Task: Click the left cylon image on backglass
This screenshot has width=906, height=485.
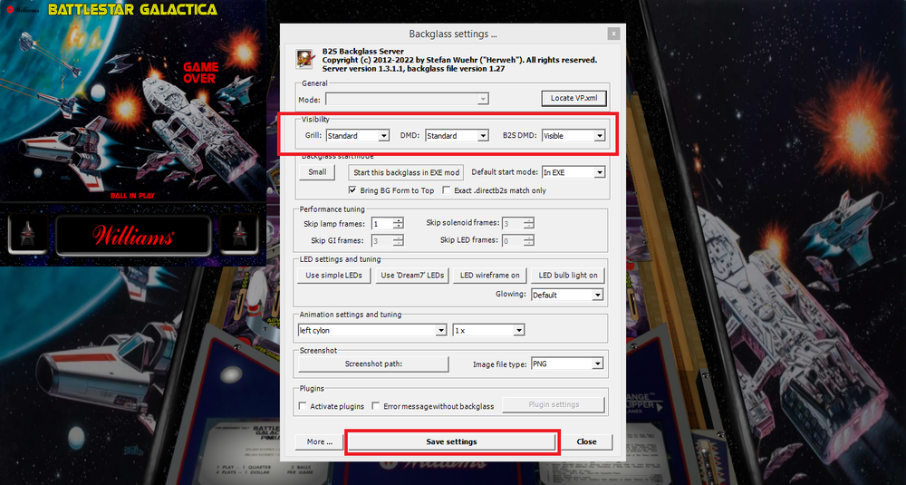Action: [27, 236]
